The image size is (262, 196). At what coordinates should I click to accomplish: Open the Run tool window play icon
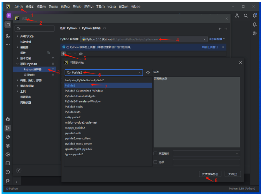tap(8, 128)
